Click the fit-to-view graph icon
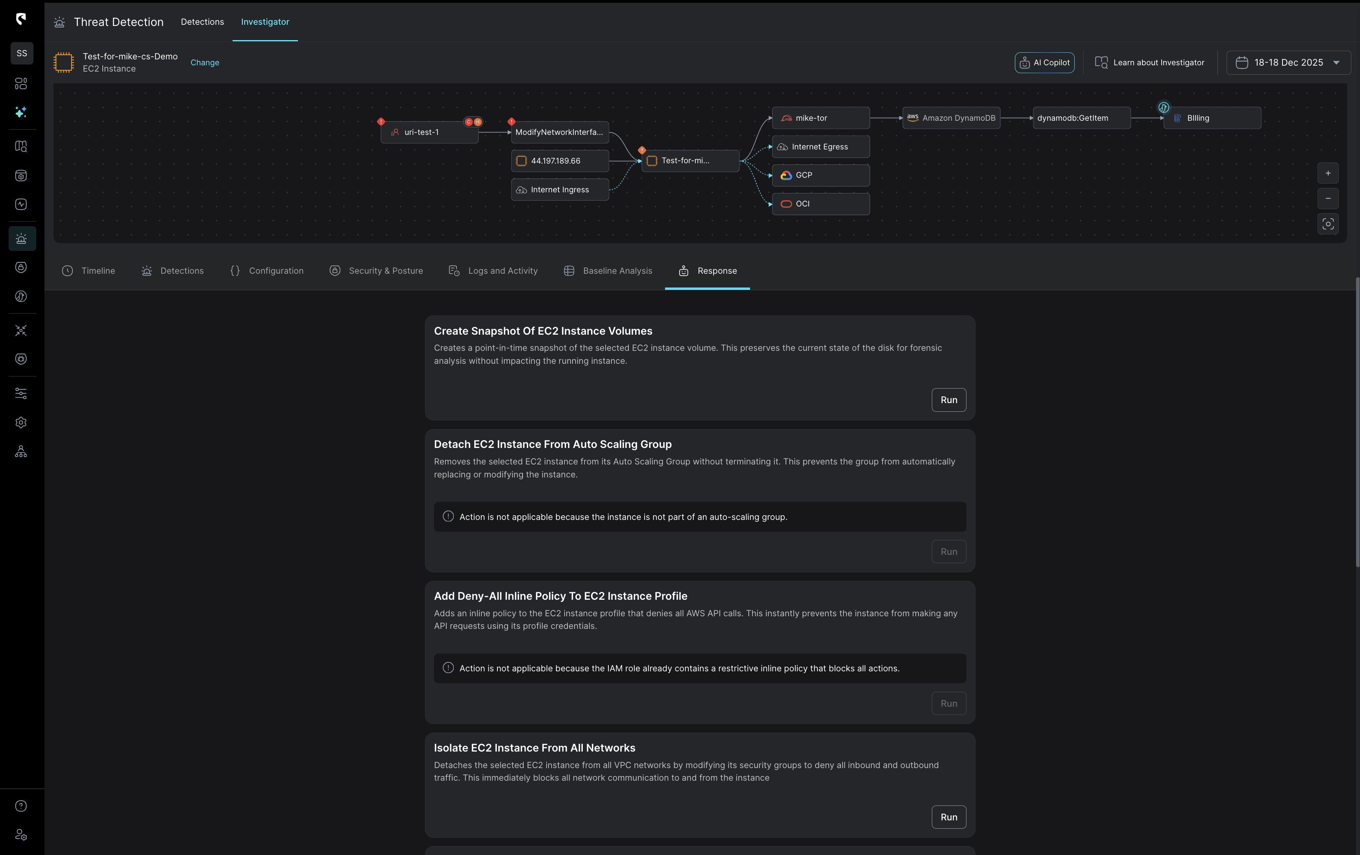This screenshot has width=1360, height=855. (1328, 224)
